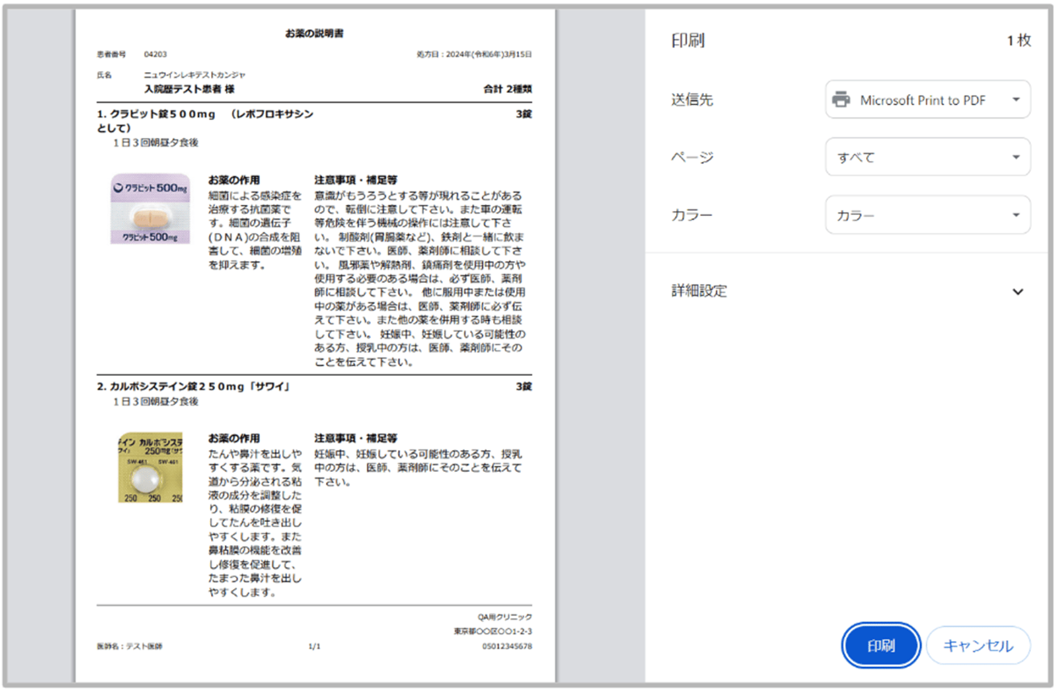Click the 1 枚 sheet count label
This screenshot has height=690, width=1055.
coord(1019,41)
